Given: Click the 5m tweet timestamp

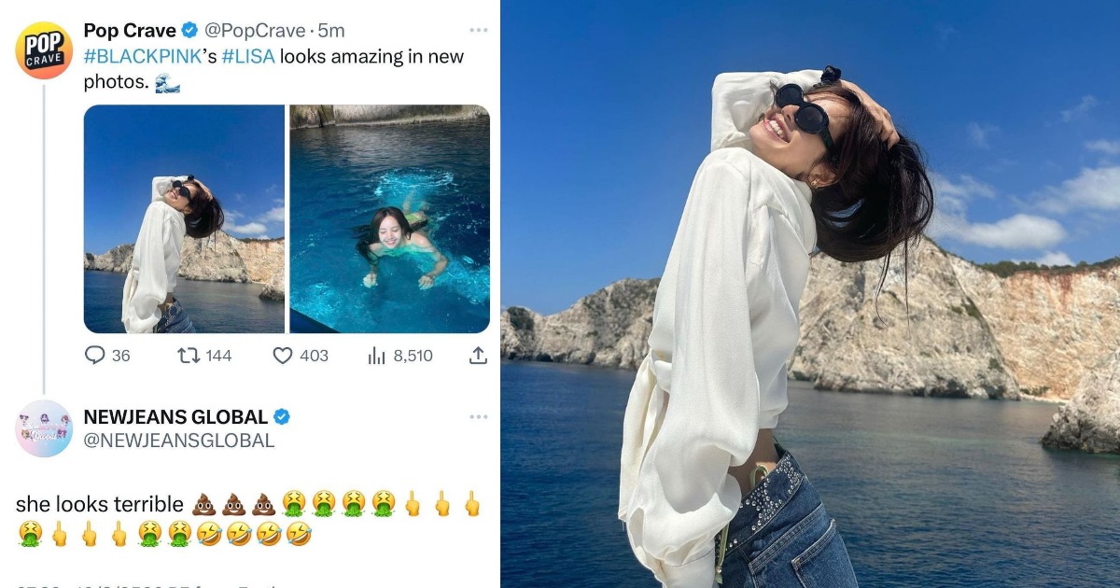Looking at the screenshot, I should pos(331,31).
